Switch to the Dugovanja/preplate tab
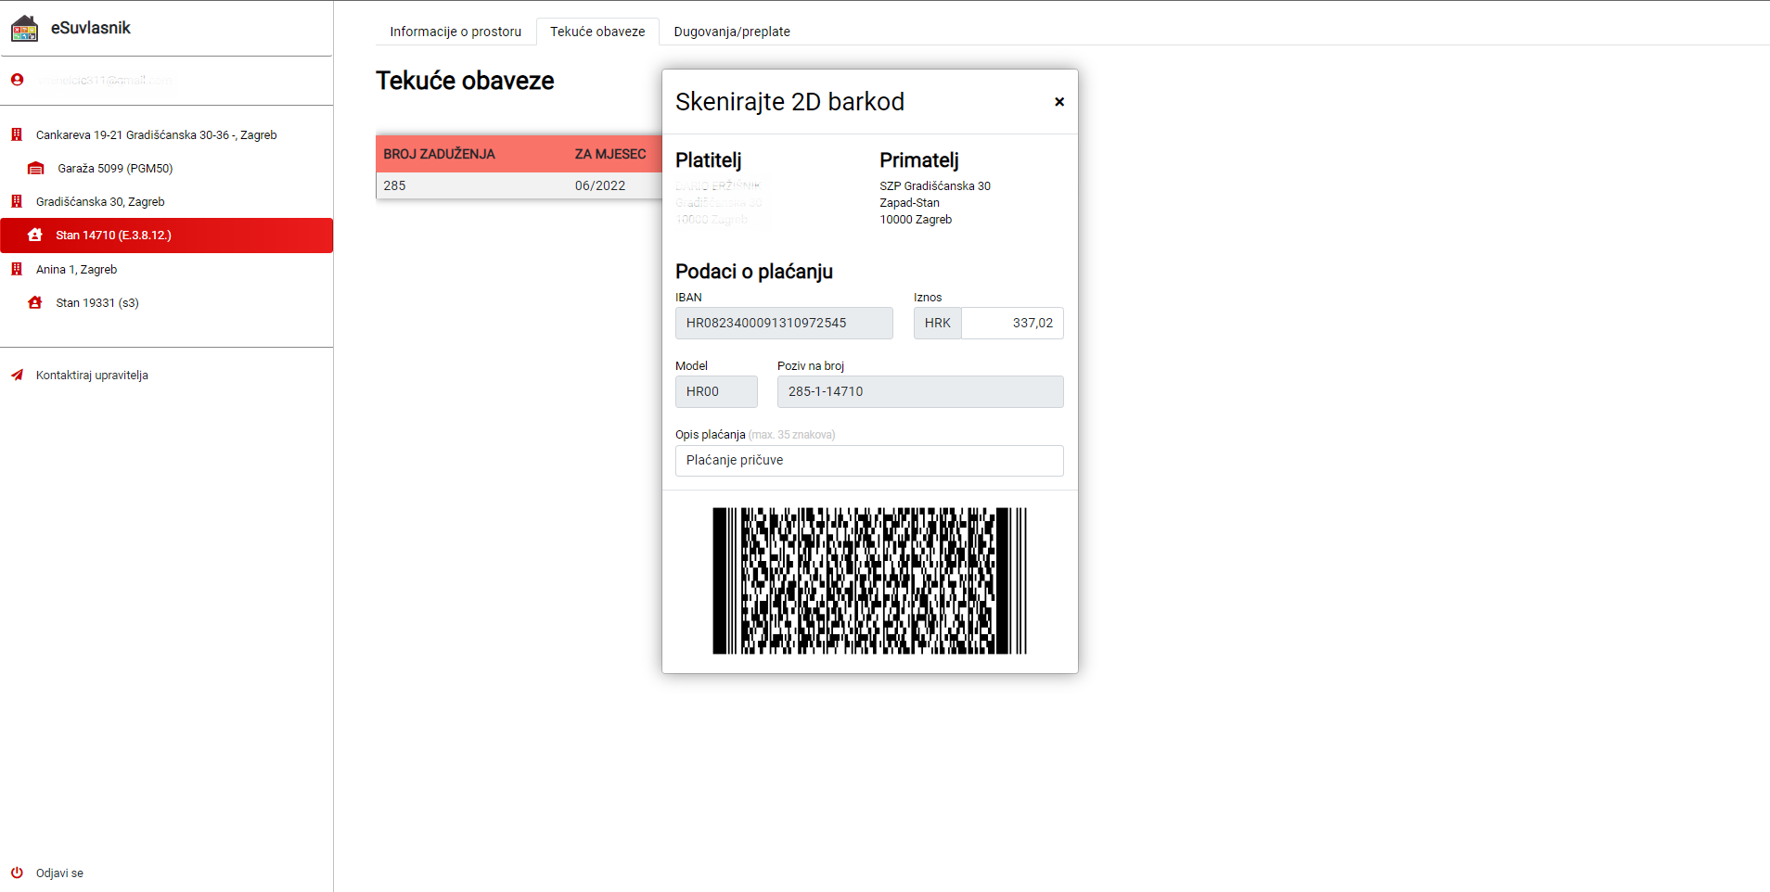The width and height of the screenshot is (1770, 892). (731, 32)
